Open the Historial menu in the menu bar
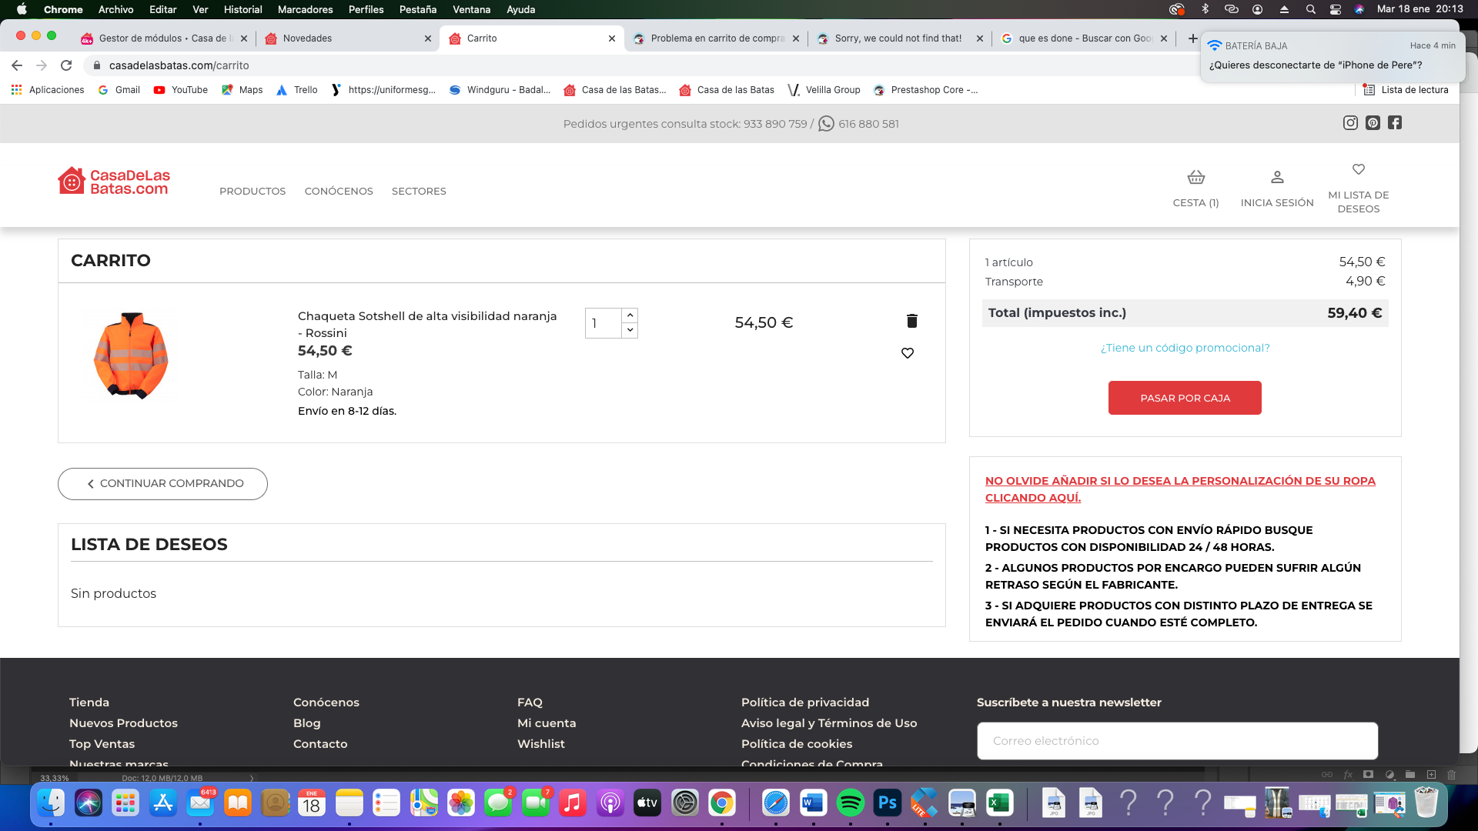The image size is (1478, 831). tap(242, 9)
